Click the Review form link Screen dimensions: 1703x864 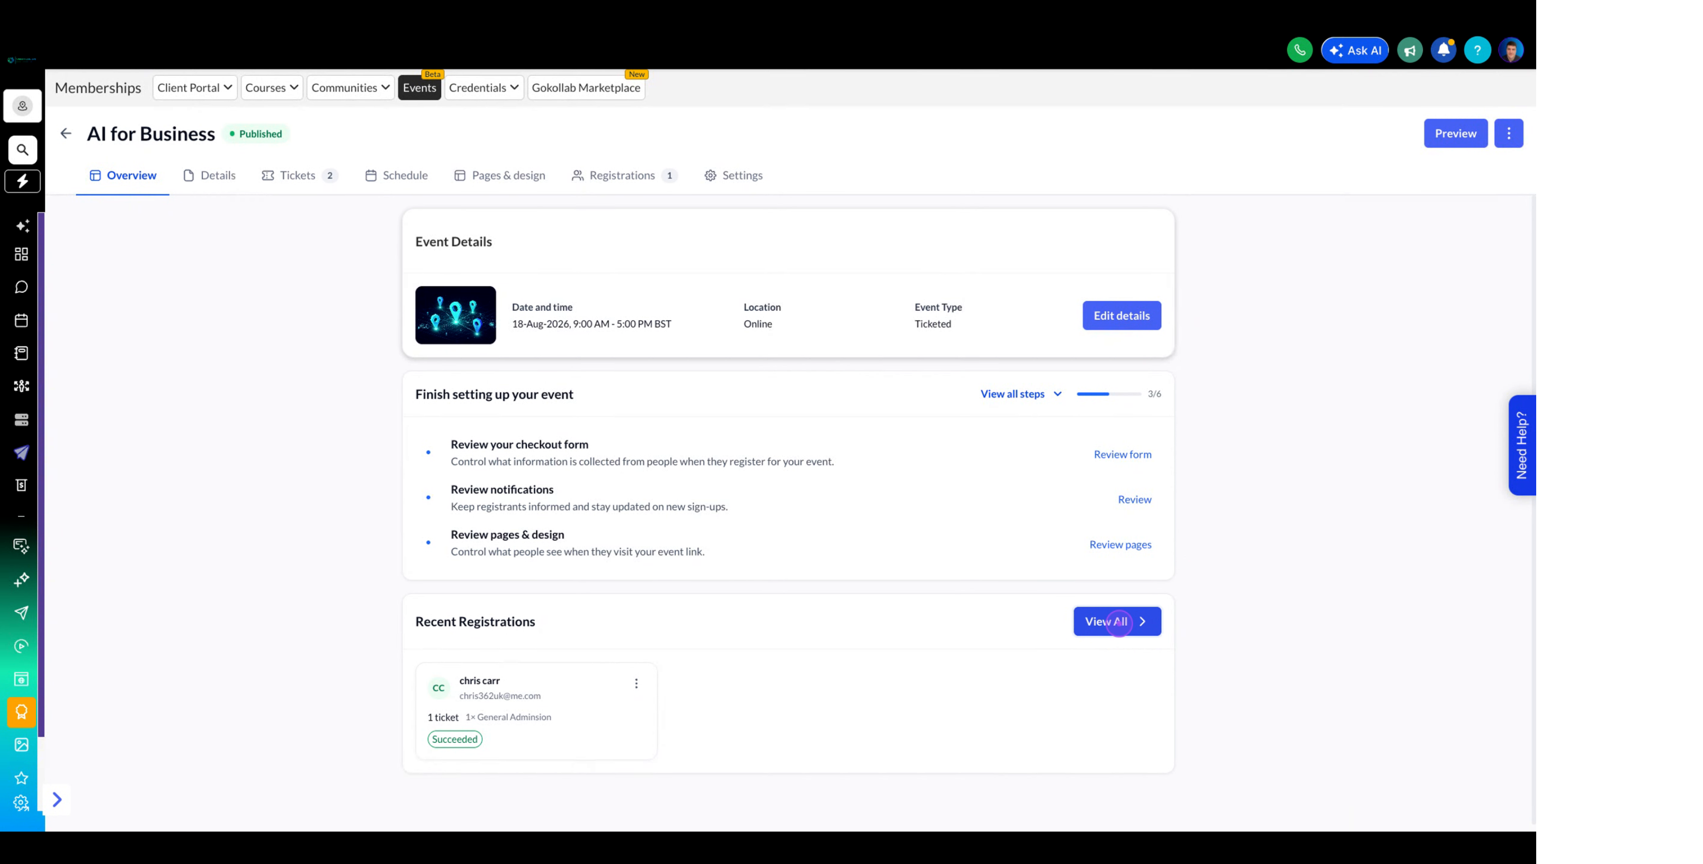(1122, 454)
